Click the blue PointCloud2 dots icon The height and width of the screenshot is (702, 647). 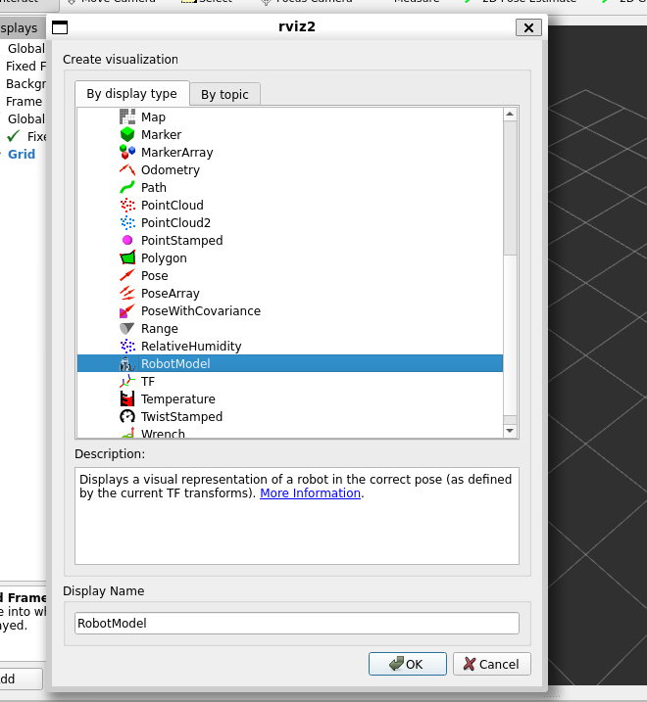coord(127,222)
